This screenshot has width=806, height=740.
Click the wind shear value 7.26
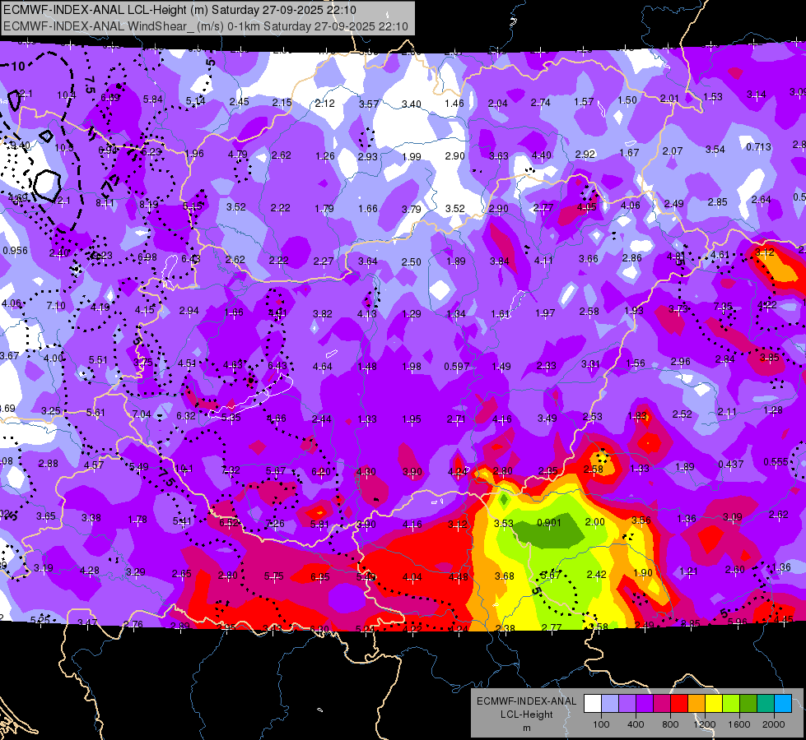(x=274, y=524)
